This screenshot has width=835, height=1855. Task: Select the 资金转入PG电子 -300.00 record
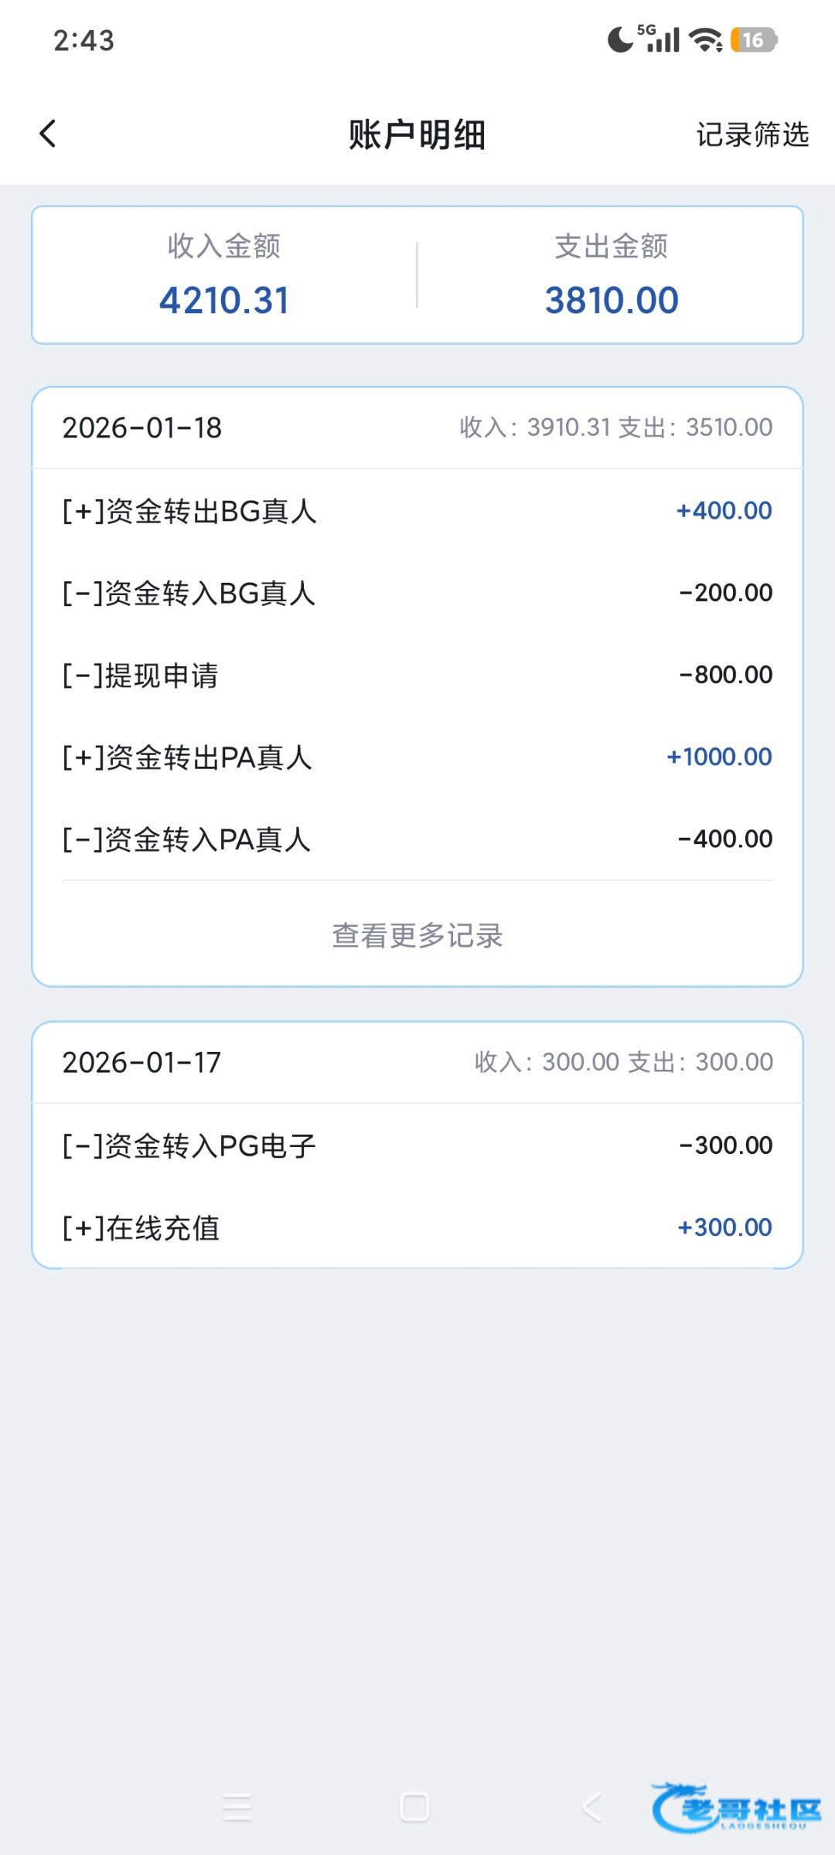[417, 1145]
